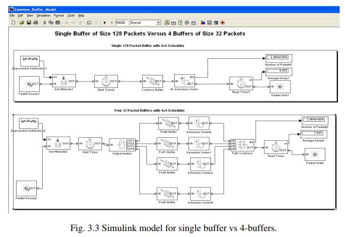Click the simulation stop time field showing 50000
Viewport: 345px width, 237px height.
pyautogui.click(x=122, y=23)
